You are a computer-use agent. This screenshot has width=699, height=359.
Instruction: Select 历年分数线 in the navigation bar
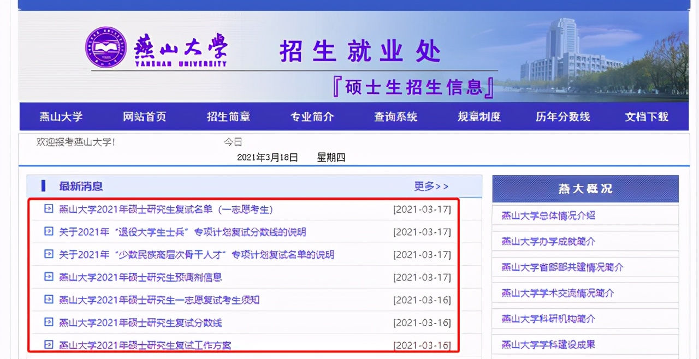pyautogui.click(x=562, y=116)
